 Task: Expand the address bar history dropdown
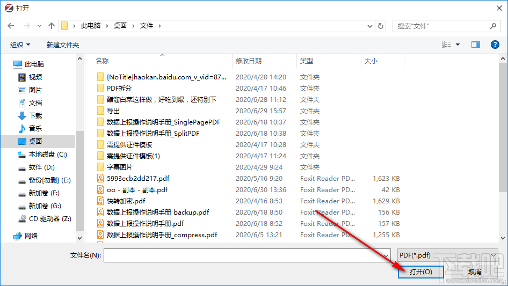click(369, 26)
